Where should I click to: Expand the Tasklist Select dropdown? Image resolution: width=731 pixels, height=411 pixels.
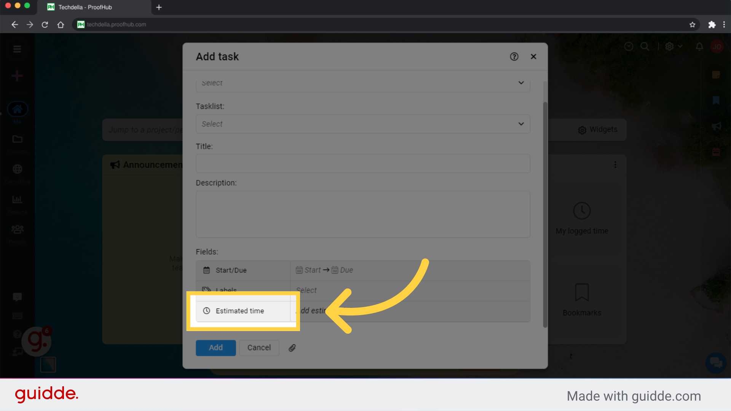click(363, 124)
